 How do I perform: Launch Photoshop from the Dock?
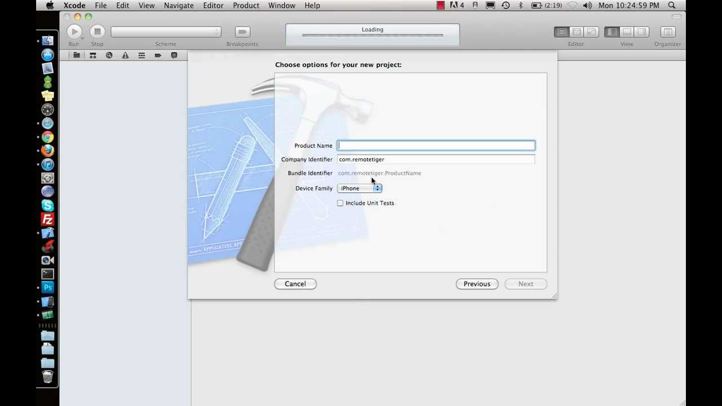[x=48, y=288]
